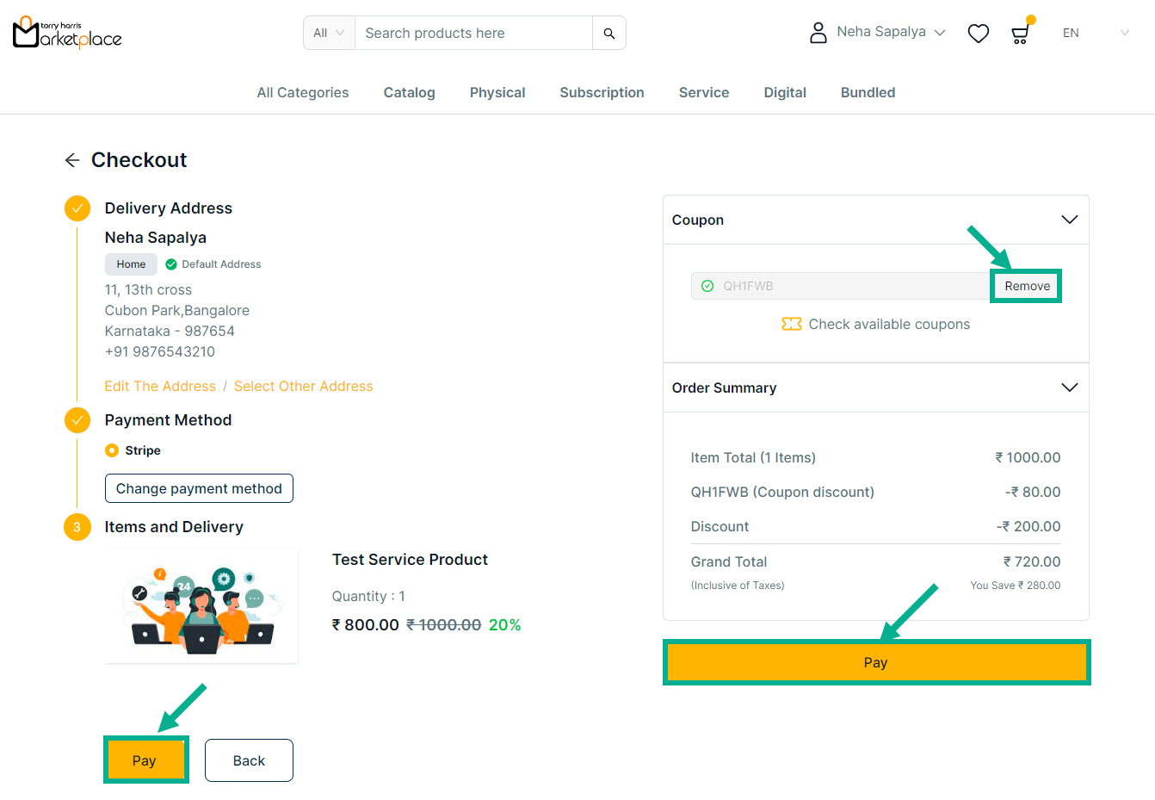This screenshot has height=800, width=1155.
Task: Open the EN language dropdown
Action: point(1095,33)
